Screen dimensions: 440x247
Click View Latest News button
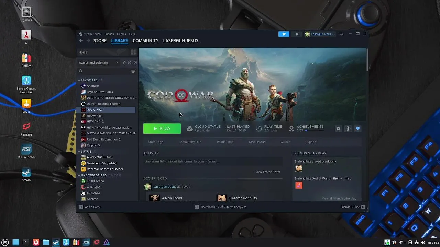coord(268,172)
